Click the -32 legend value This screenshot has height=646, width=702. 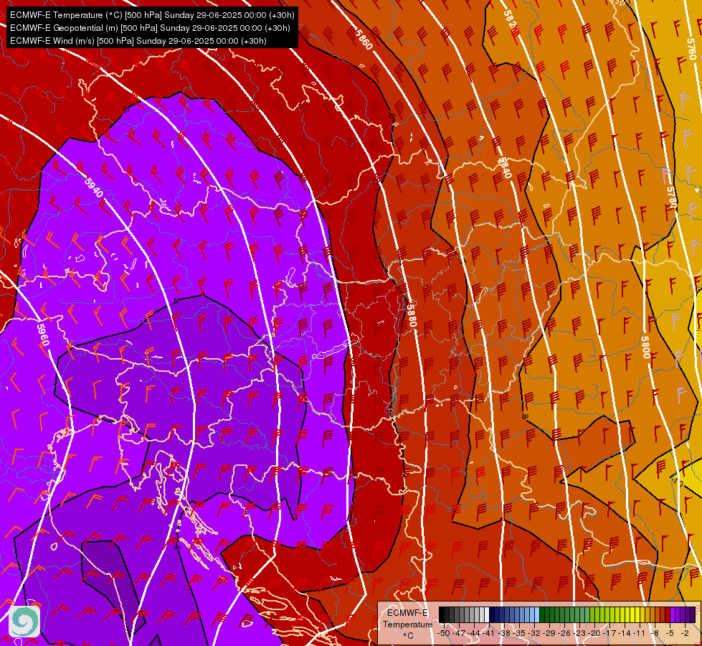click(x=534, y=633)
